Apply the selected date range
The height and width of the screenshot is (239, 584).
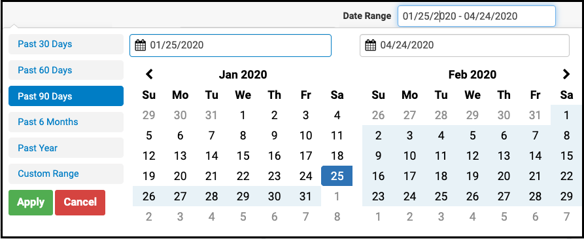[31, 202]
